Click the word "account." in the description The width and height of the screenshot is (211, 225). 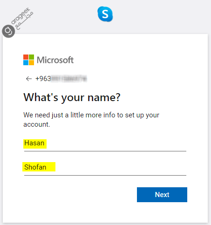37,124
